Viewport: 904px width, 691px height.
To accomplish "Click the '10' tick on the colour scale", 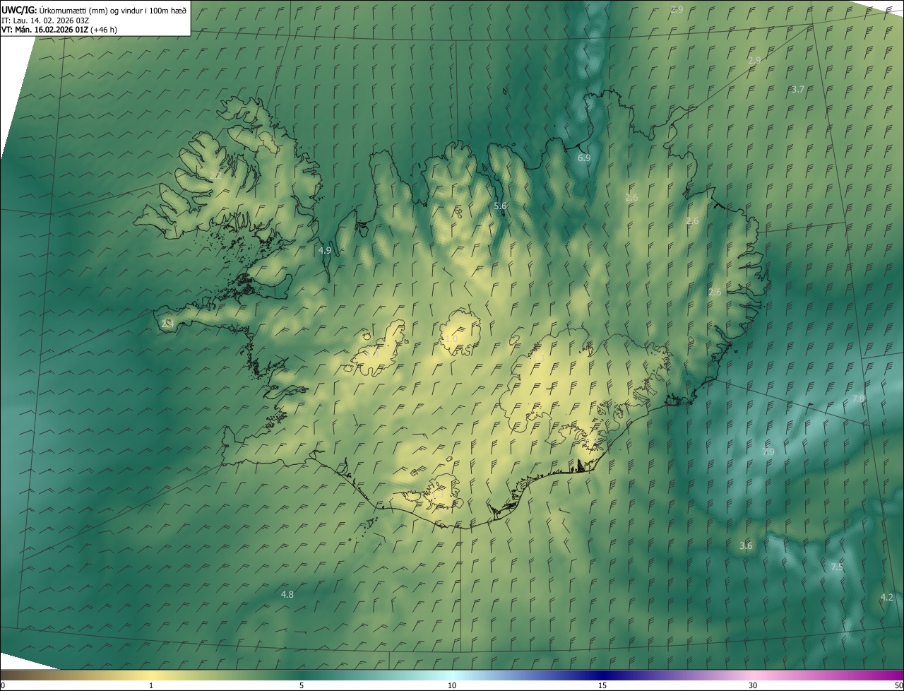I will [452, 685].
